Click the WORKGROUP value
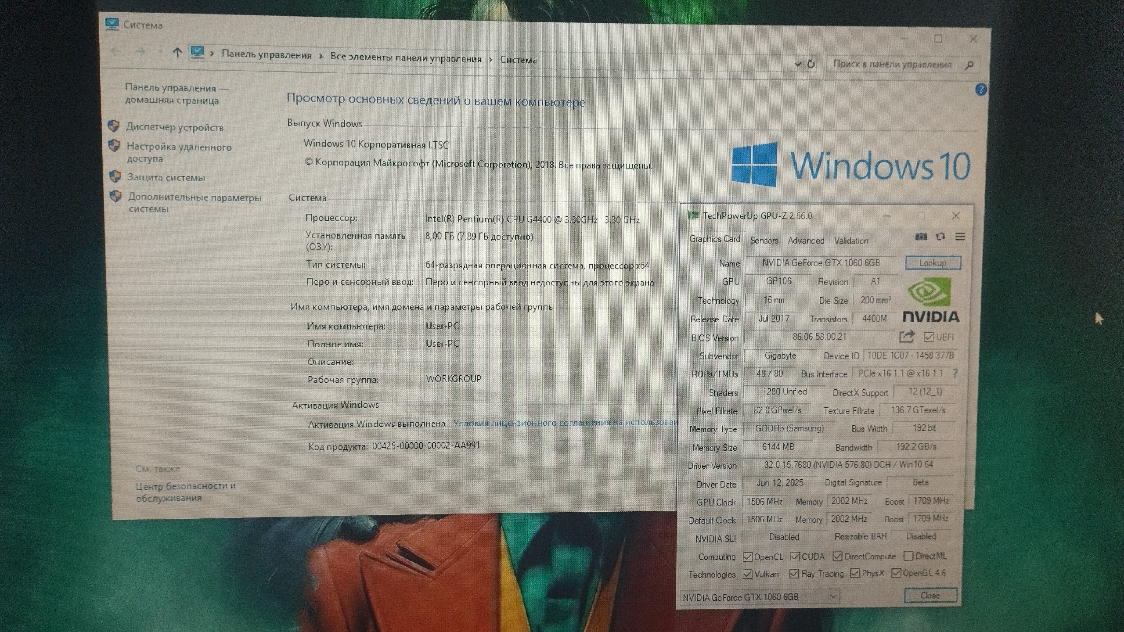Image resolution: width=1124 pixels, height=632 pixels. 454,379
